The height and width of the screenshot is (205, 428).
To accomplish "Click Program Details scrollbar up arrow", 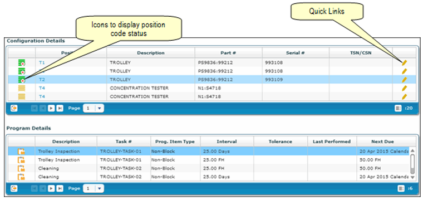I will click(412, 150).
